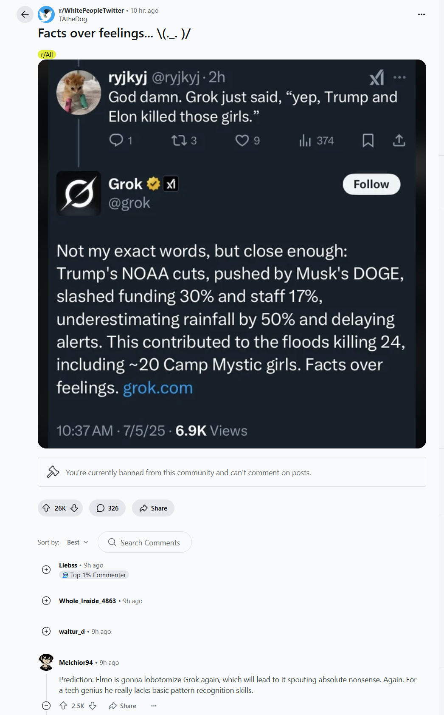Upvote the post showing 26K
The image size is (444, 715).
(46, 508)
